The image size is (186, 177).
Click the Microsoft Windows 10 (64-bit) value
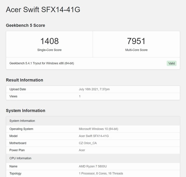tap(99, 129)
